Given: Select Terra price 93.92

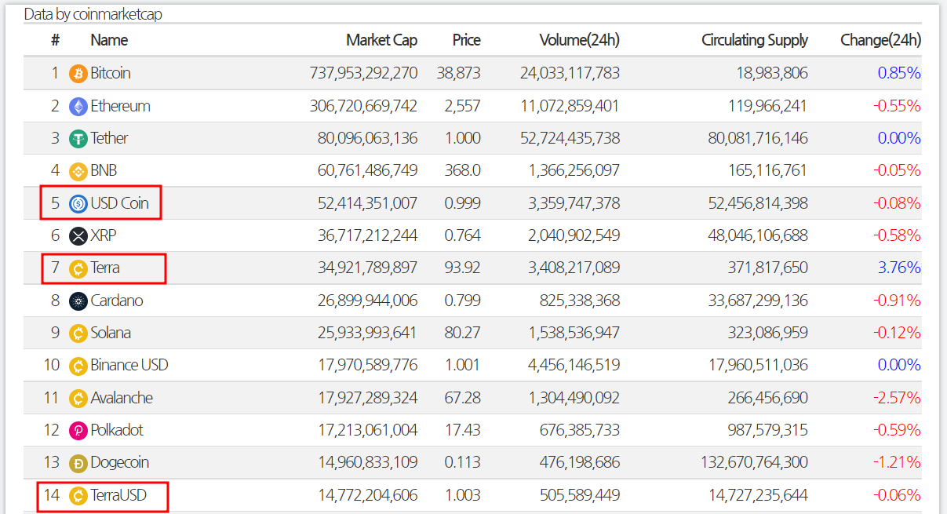Looking at the screenshot, I should click(462, 268).
